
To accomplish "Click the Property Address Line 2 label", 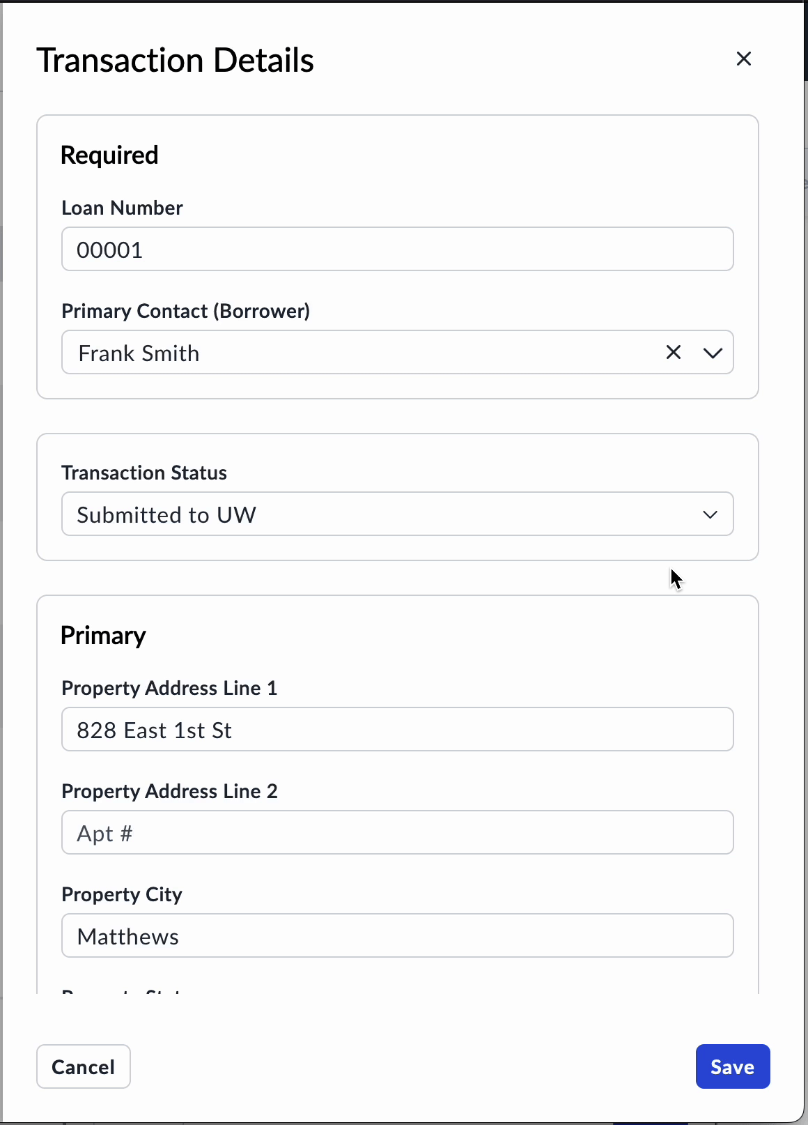I will click(169, 791).
